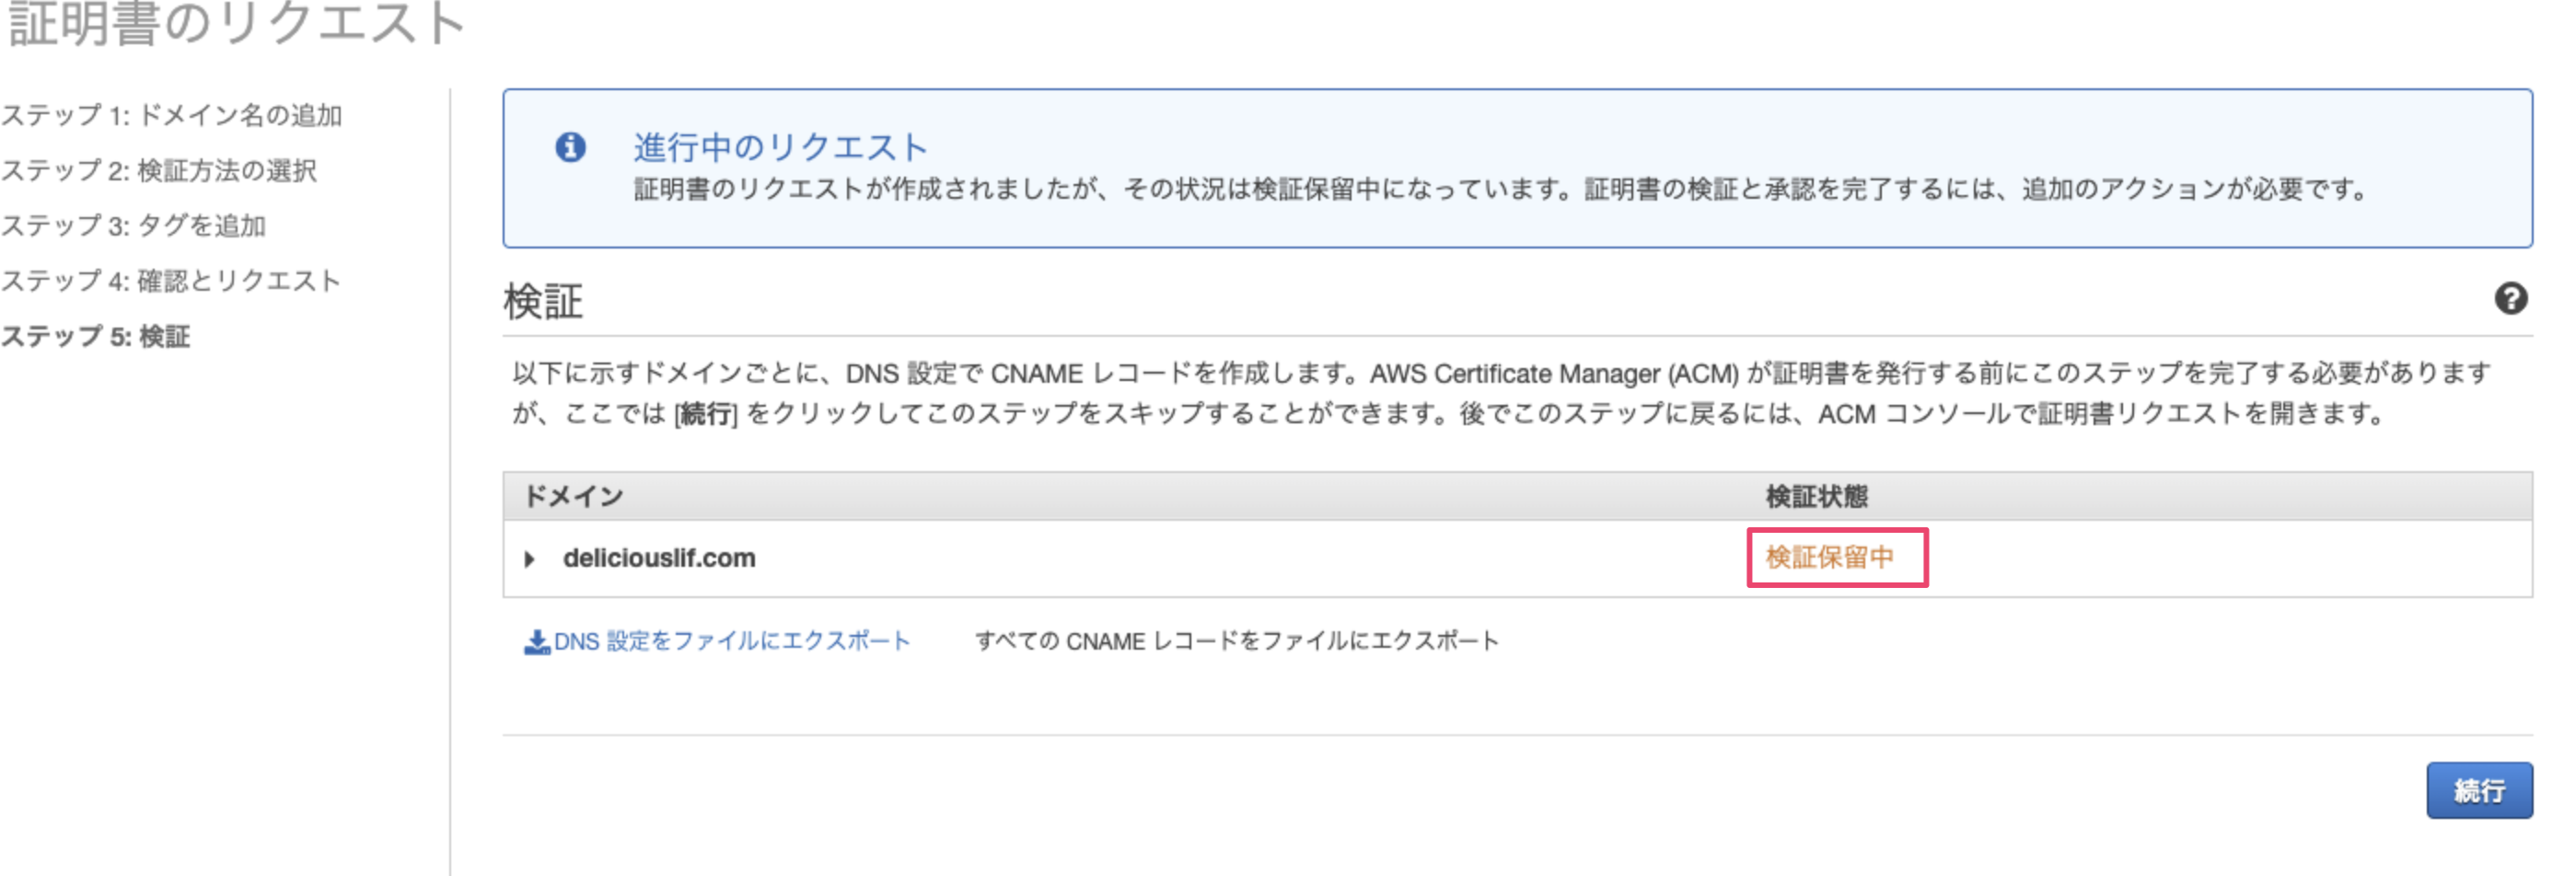The height and width of the screenshot is (876, 2576).
Task: Click the ドメイン column header
Action: 574,497
